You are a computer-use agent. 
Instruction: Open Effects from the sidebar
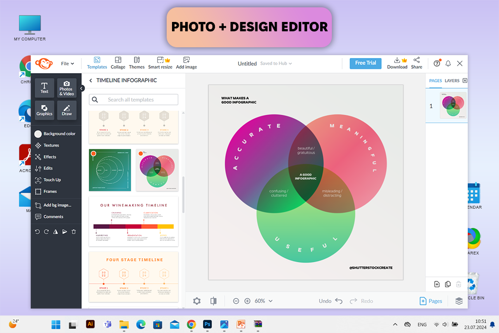click(45, 157)
